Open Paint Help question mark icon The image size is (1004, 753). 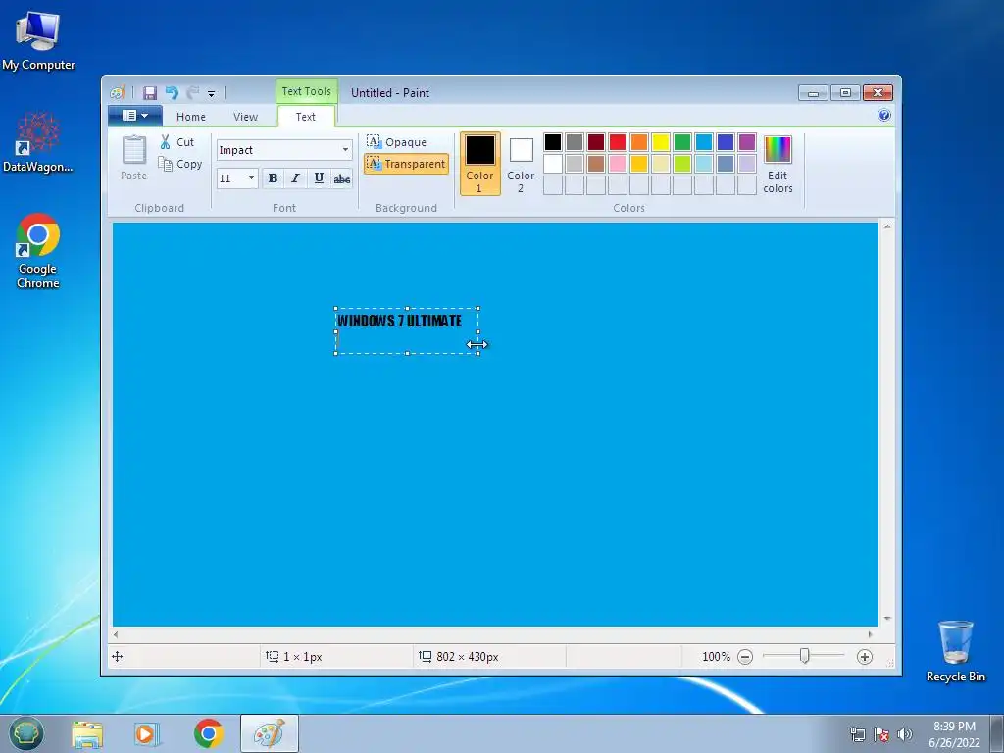(x=884, y=116)
